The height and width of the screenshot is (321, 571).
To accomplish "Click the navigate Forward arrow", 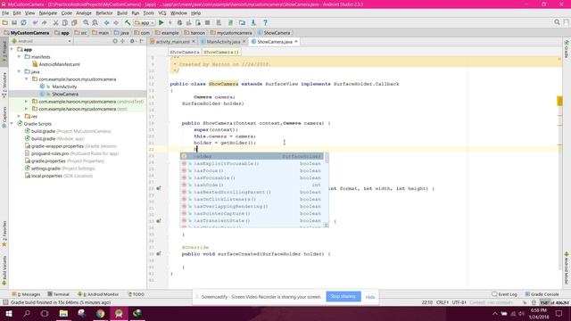I will click(116, 22).
